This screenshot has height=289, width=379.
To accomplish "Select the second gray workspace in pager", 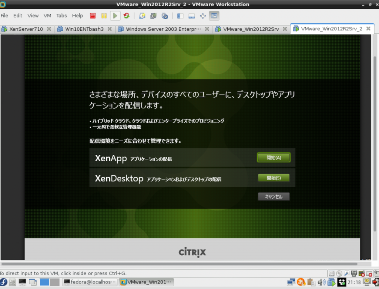I will tap(55, 282).
